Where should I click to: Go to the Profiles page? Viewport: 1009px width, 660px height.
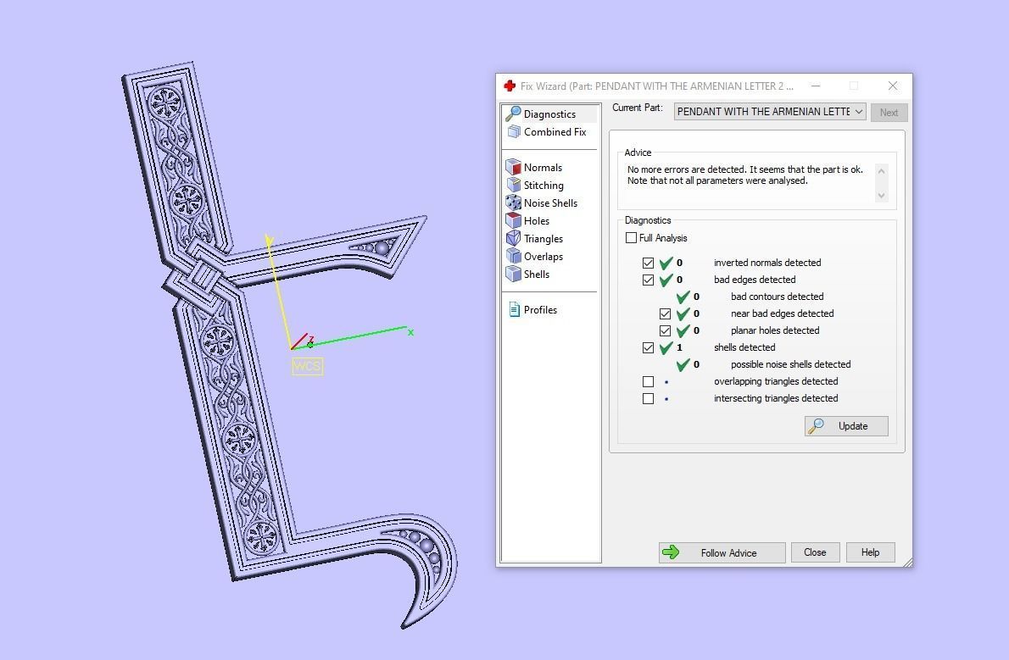click(x=540, y=309)
